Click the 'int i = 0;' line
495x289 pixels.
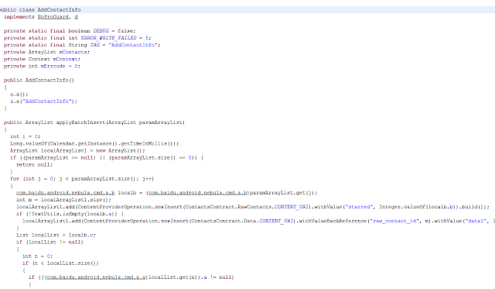pyautogui.click(x=26, y=136)
